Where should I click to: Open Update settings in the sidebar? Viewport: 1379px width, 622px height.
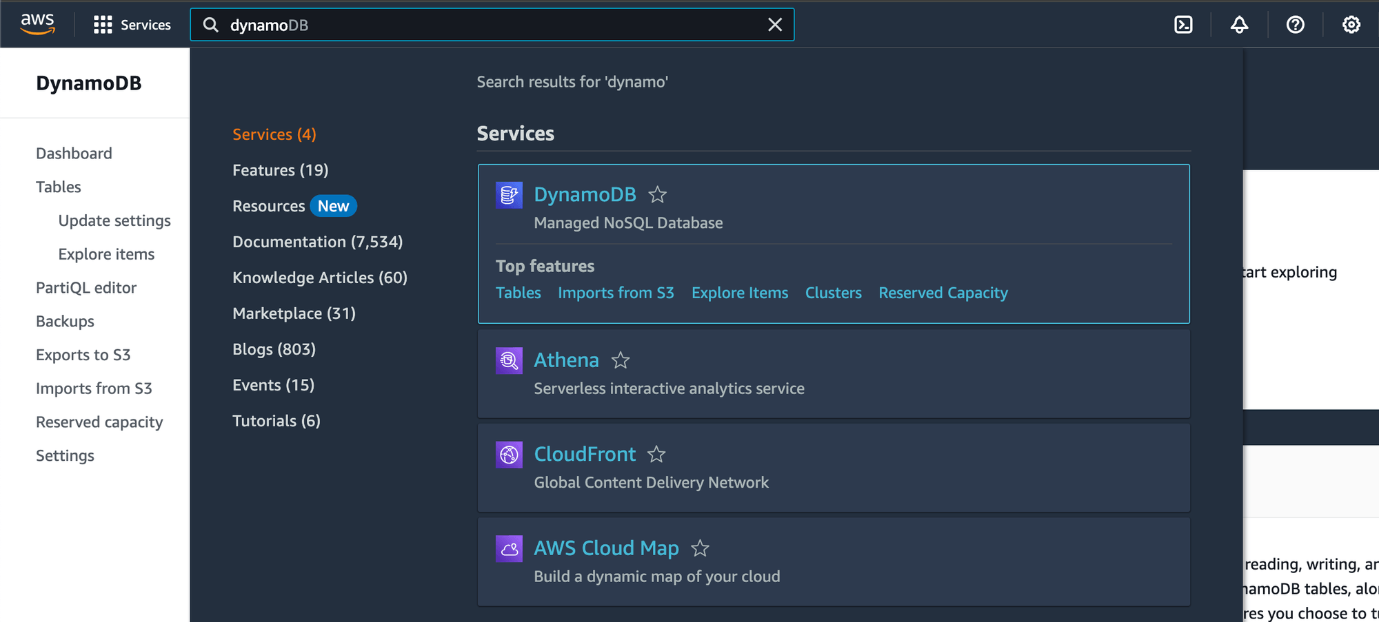[x=114, y=221]
